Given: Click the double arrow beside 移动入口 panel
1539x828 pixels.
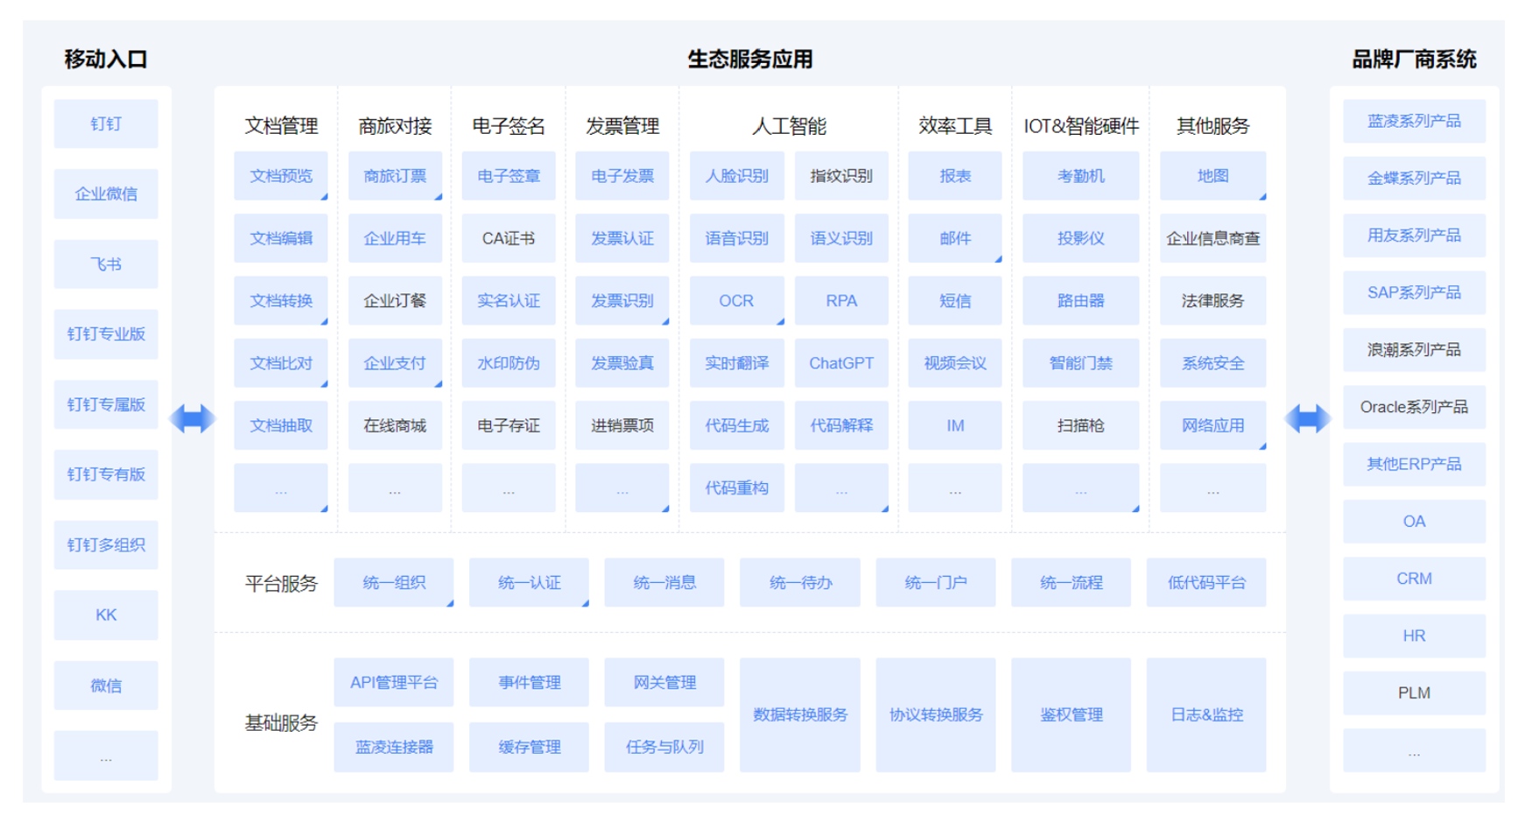Looking at the screenshot, I should click(x=192, y=419).
